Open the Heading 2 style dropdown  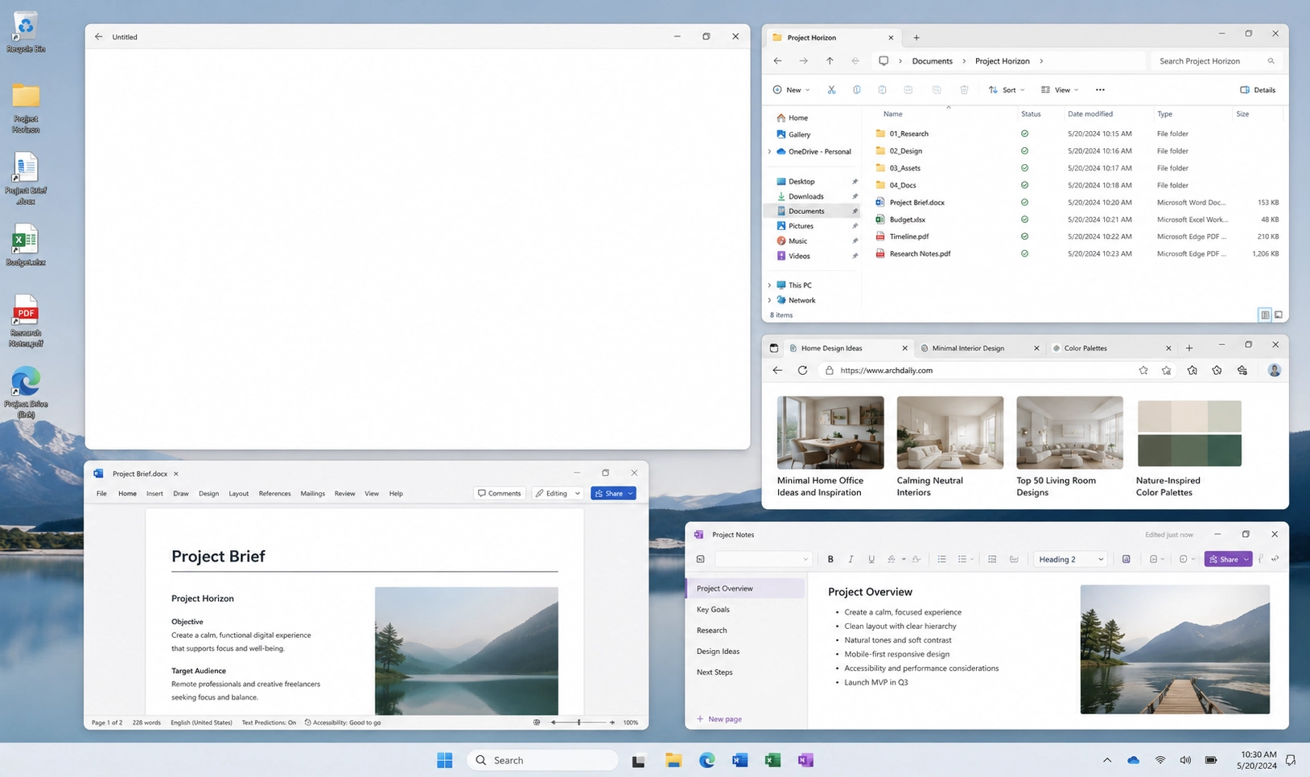pos(1070,559)
